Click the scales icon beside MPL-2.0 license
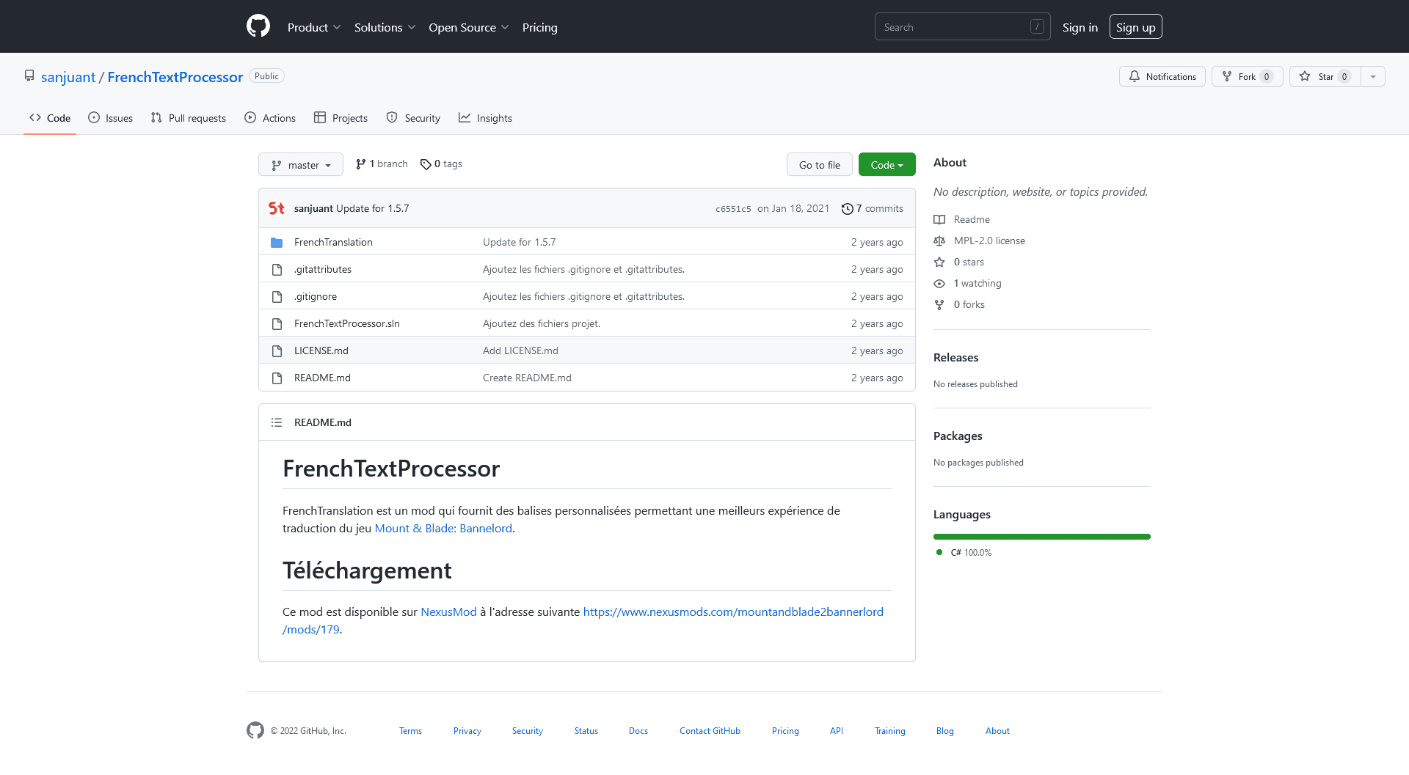1409x775 pixels. point(939,240)
